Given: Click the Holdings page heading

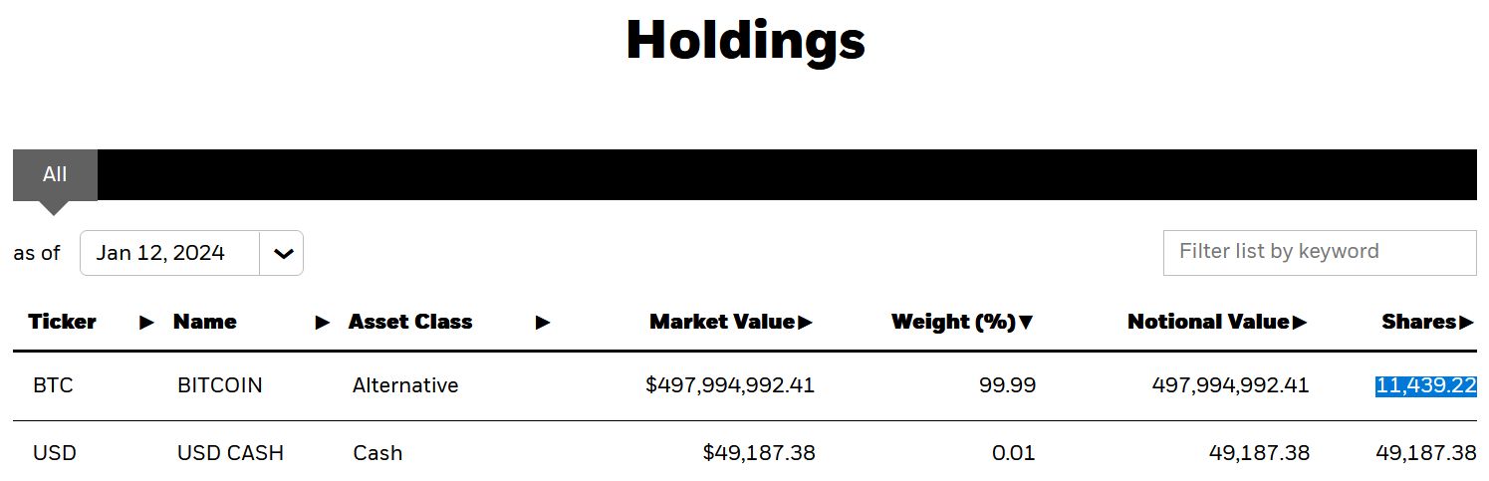Looking at the screenshot, I should click(x=745, y=41).
